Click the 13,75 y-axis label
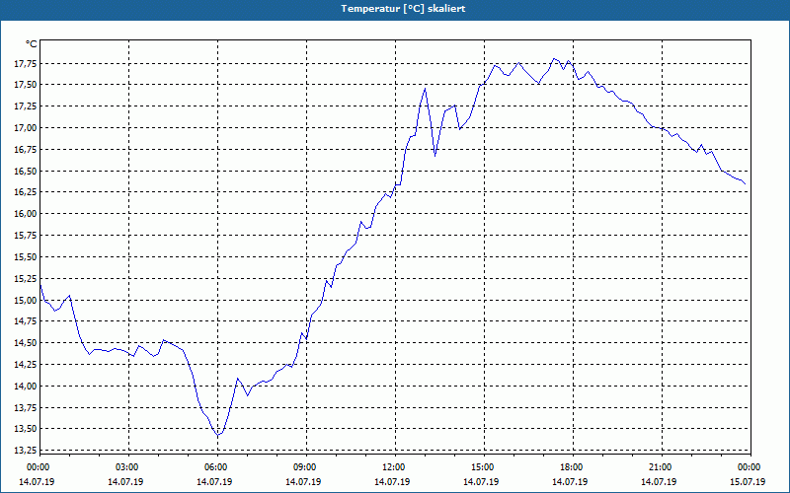The width and height of the screenshot is (790, 493). click(25, 408)
